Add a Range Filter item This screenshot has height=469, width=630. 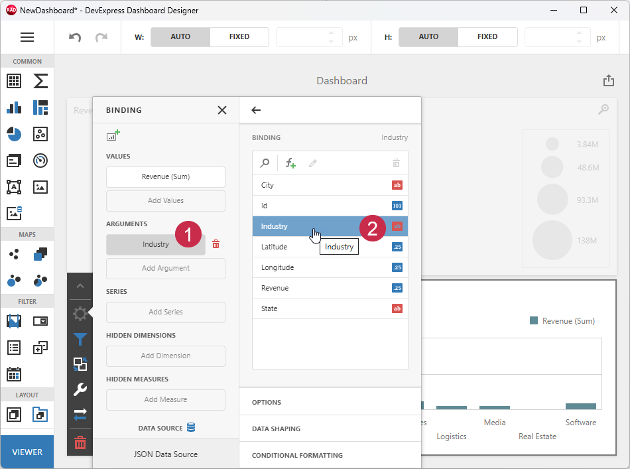14,321
